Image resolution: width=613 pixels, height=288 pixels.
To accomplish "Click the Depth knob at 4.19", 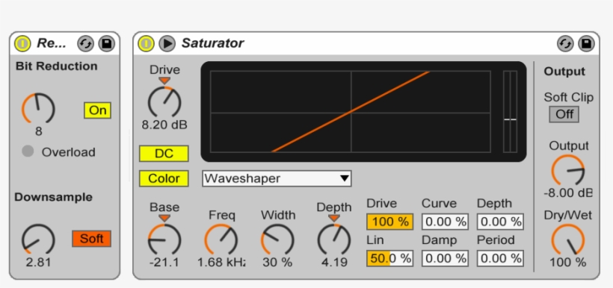I will [334, 240].
